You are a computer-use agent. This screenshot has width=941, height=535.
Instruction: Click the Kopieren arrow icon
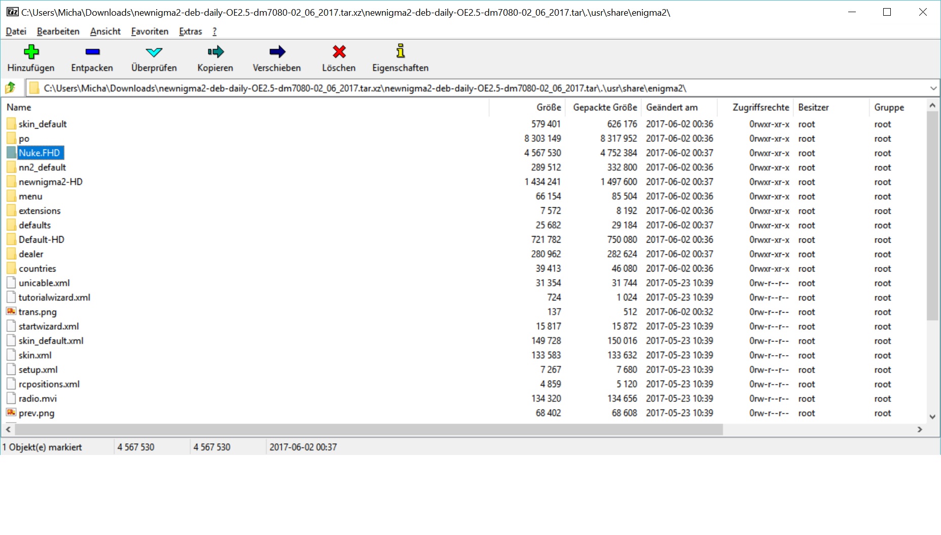215,52
